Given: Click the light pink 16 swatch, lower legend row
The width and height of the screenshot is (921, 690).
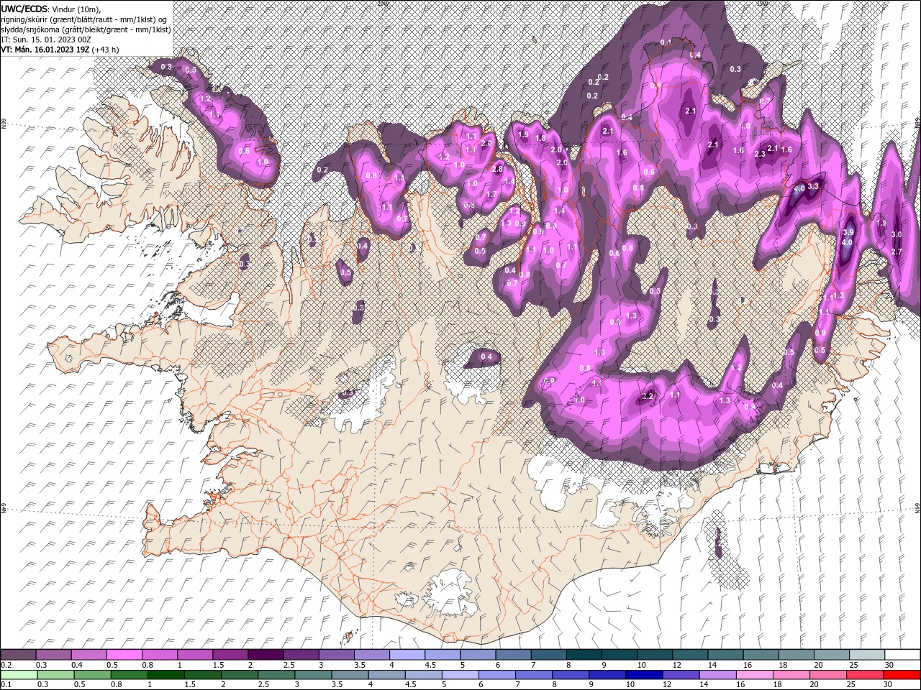Looking at the screenshot, I should tap(755, 674).
